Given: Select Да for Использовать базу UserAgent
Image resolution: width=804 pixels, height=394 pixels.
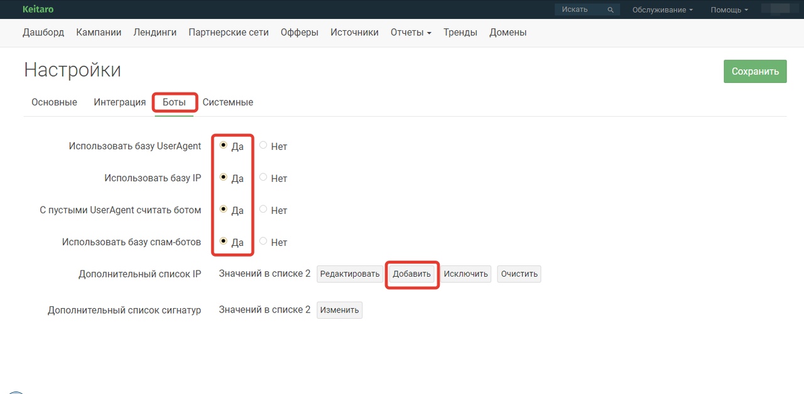Looking at the screenshot, I should [x=224, y=145].
